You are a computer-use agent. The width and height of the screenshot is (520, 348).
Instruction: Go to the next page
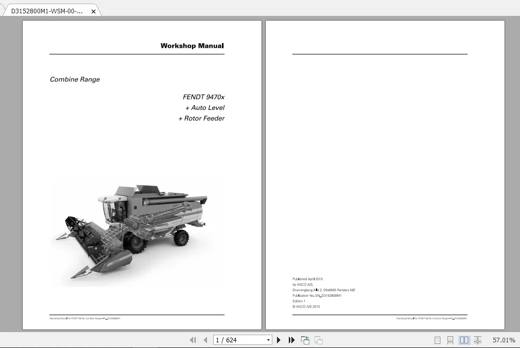278,340
